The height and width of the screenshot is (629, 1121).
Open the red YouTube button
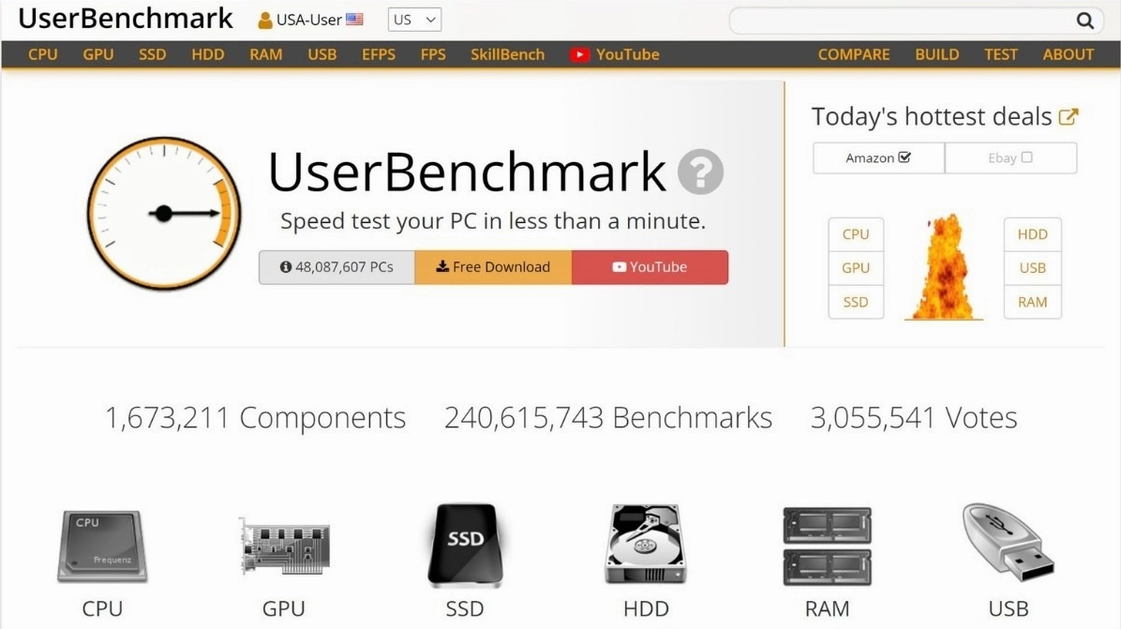650,266
